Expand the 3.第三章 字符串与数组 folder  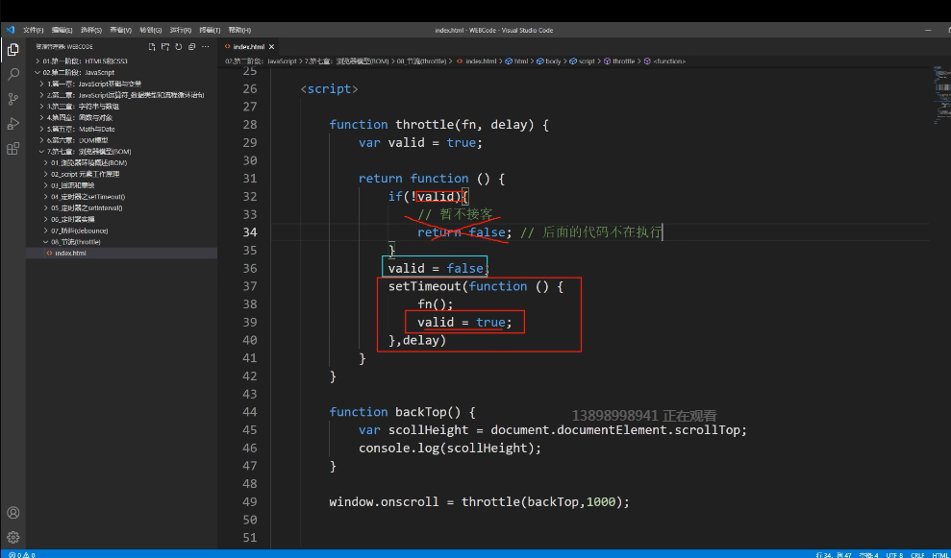point(121,106)
